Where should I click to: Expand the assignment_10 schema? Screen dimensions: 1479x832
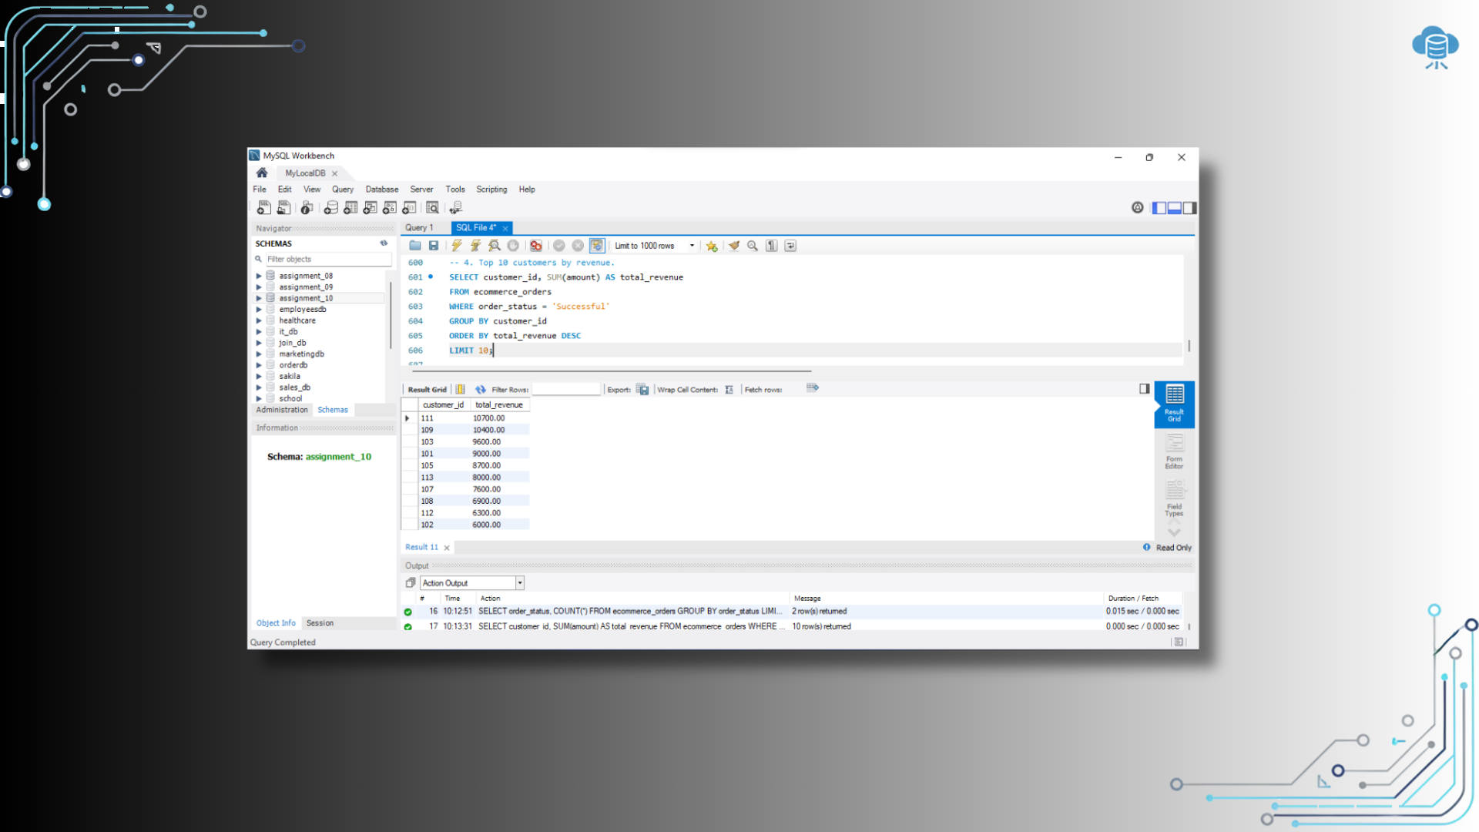[259, 298]
